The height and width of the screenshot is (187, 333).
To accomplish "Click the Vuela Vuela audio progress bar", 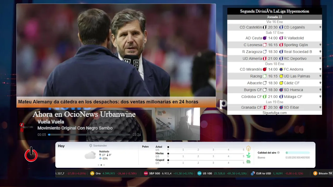I will (89, 135).
